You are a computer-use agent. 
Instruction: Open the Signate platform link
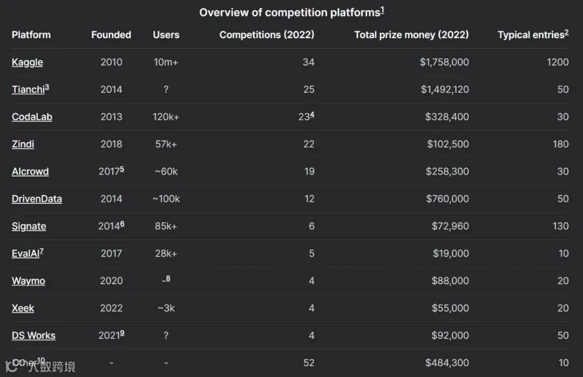point(29,226)
